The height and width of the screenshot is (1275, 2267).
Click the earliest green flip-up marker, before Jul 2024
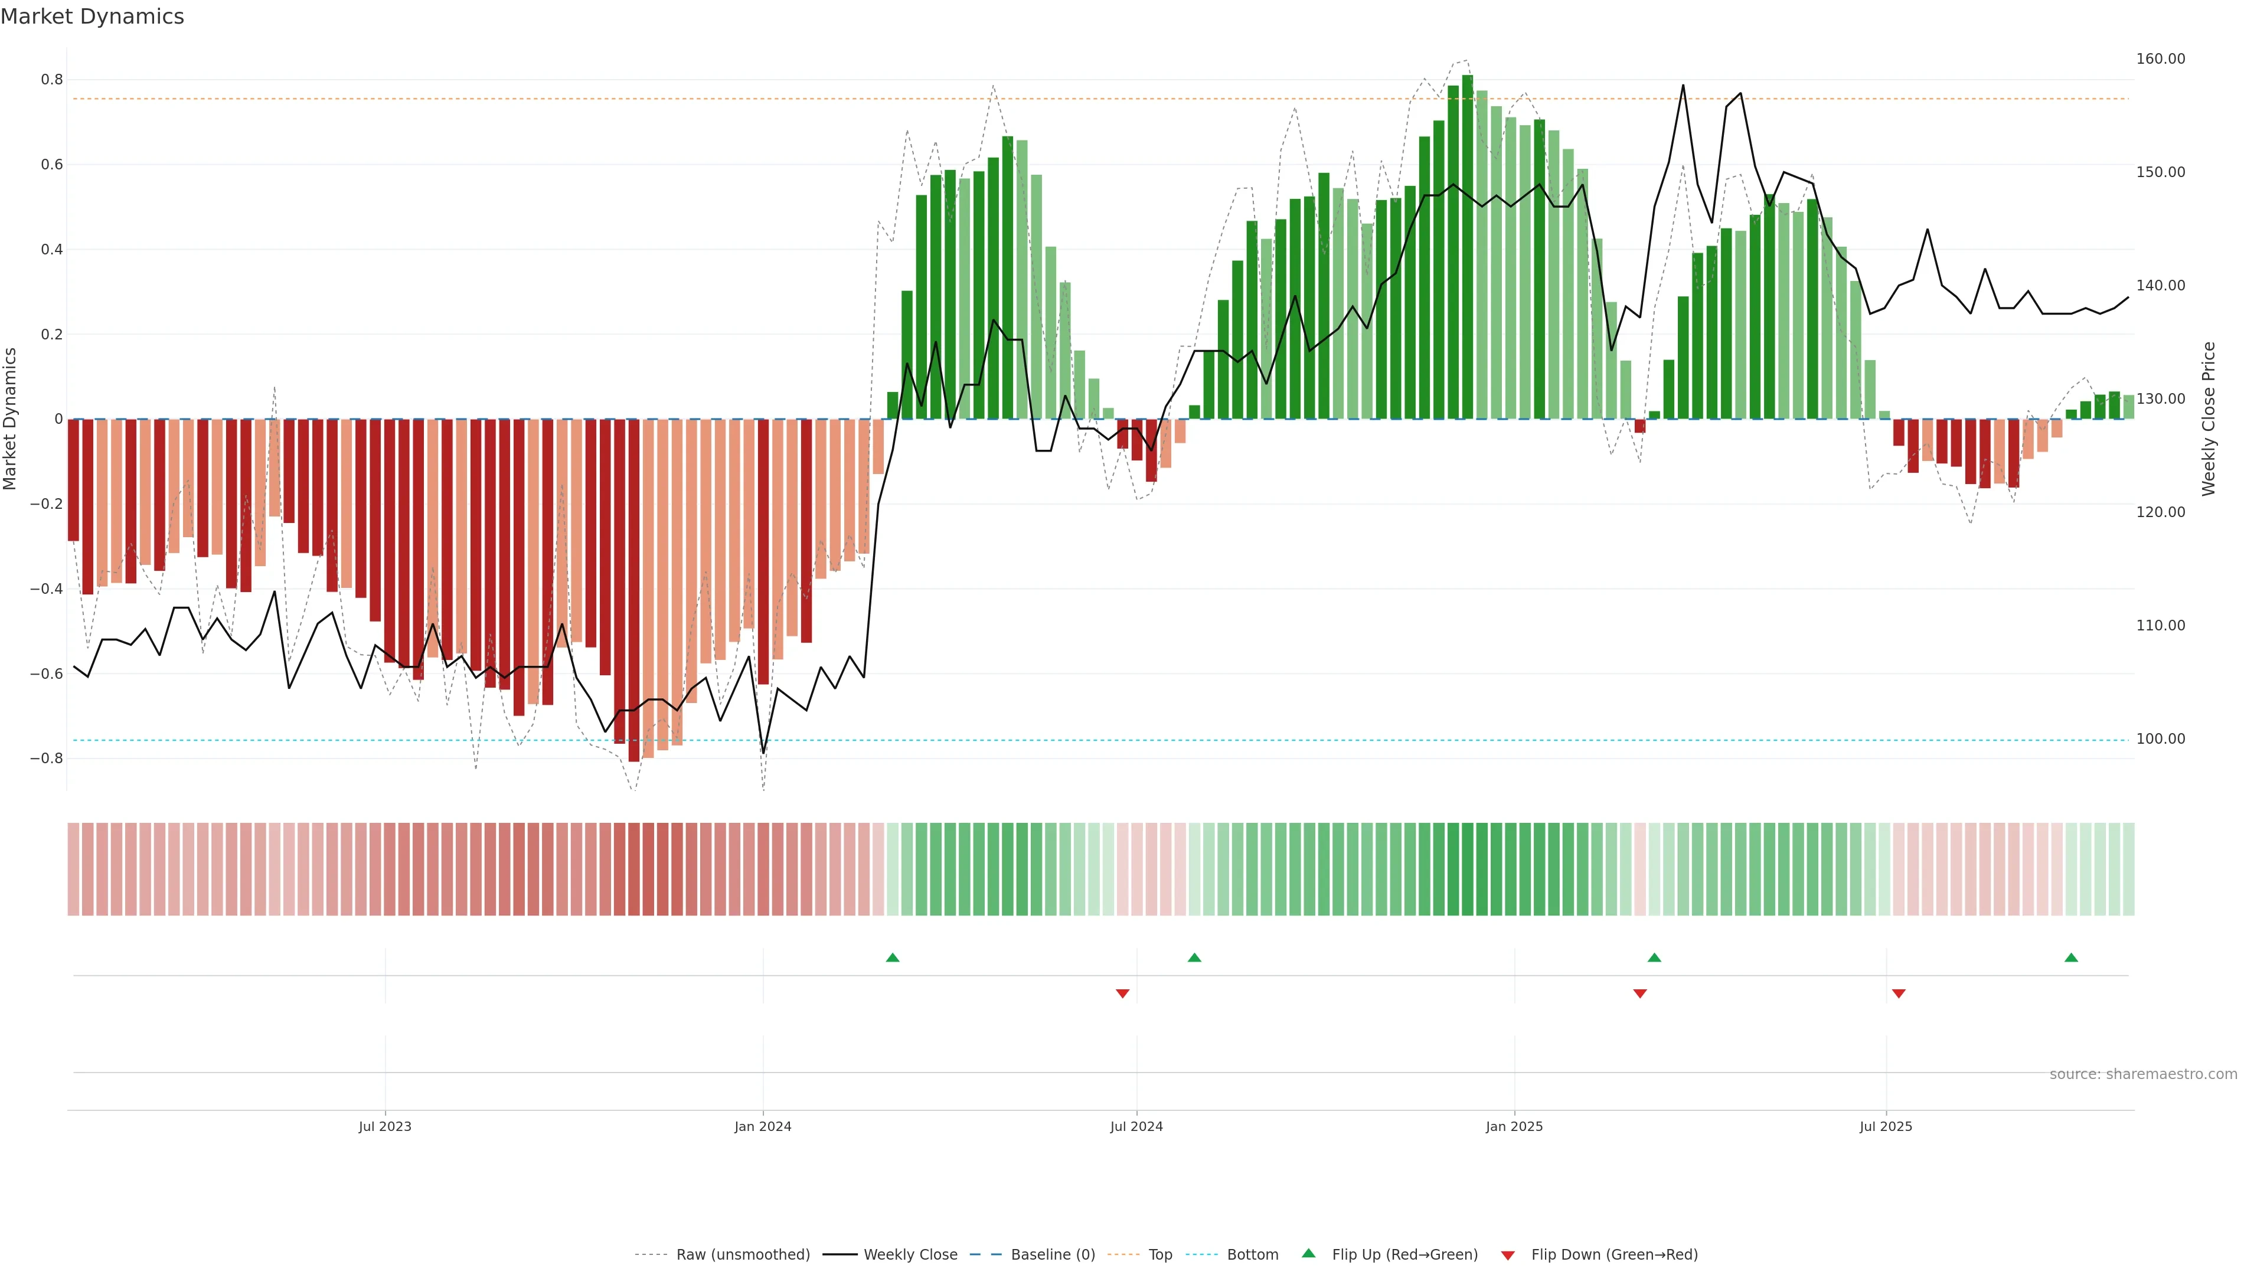tap(893, 957)
